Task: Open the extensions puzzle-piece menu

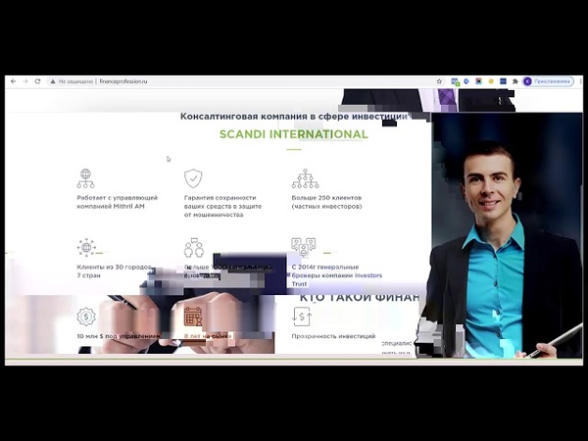Action: (x=515, y=81)
